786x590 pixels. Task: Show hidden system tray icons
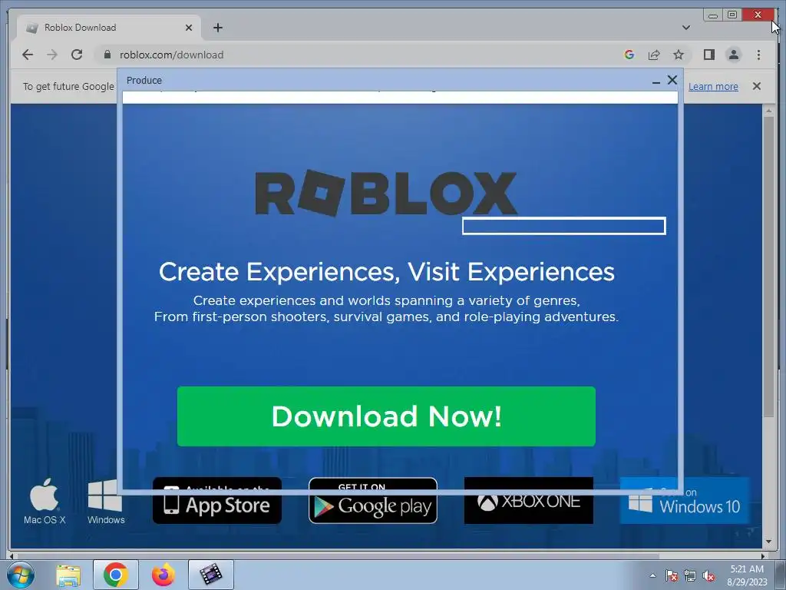(x=652, y=575)
